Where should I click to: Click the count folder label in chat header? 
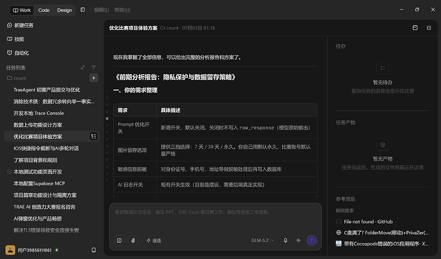[169, 28]
